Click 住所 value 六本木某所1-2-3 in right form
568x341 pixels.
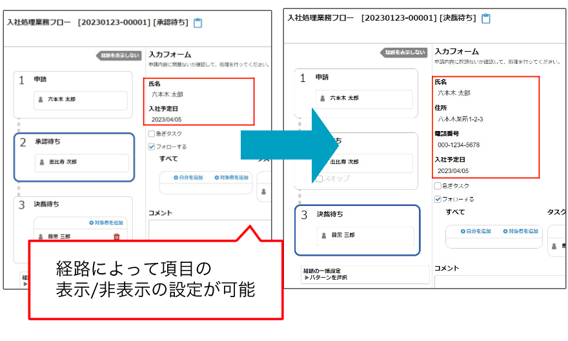[460, 119]
